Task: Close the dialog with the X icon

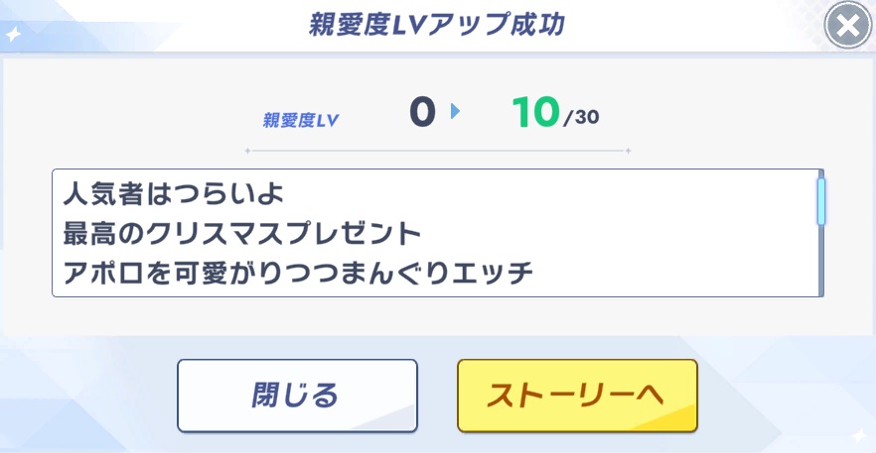Action: 847,27
